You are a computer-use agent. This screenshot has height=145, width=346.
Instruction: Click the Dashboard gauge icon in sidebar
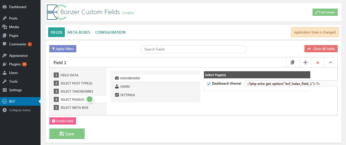coord(5,7)
